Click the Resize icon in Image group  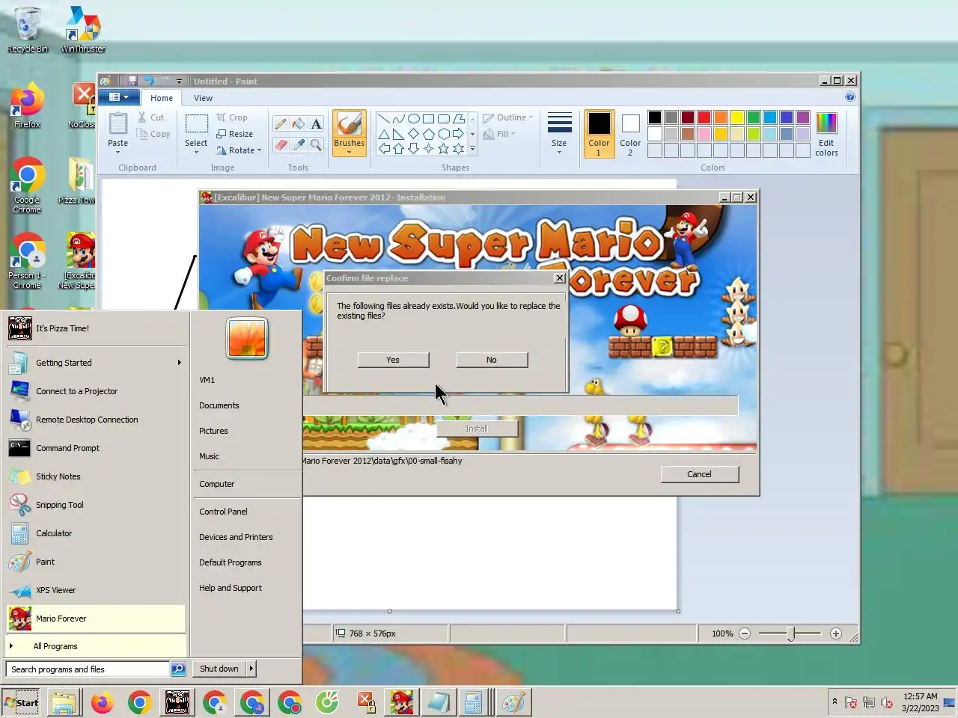point(222,134)
